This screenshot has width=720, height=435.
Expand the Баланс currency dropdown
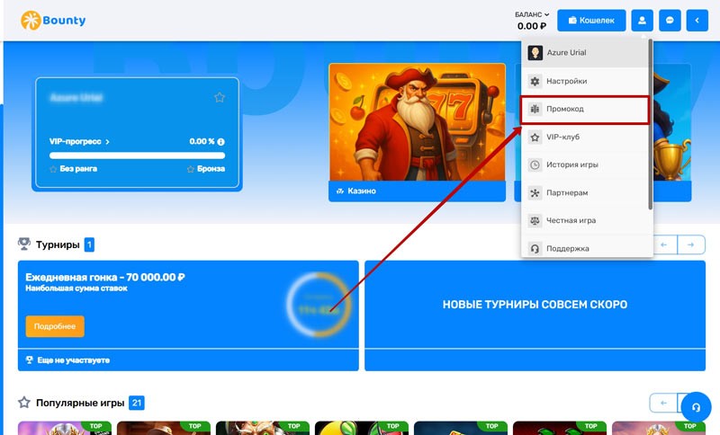(x=546, y=14)
